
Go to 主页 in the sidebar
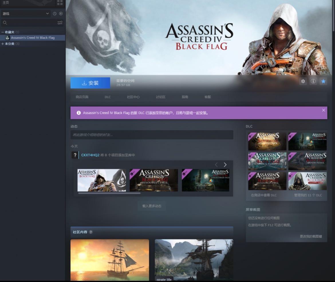(x=6, y=3)
